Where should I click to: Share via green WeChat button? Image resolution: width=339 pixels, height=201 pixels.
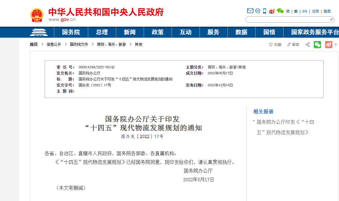click(317, 44)
